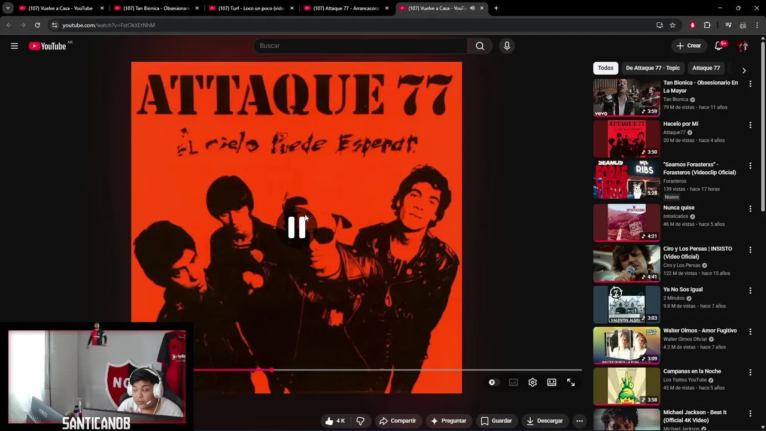This screenshot has width=766, height=431.
Task: Open the video player settings gear
Action: coord(533,383)
